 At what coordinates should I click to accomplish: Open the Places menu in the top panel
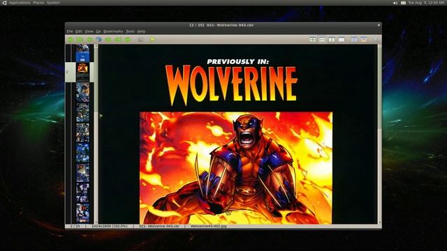(x=38, y=3)
